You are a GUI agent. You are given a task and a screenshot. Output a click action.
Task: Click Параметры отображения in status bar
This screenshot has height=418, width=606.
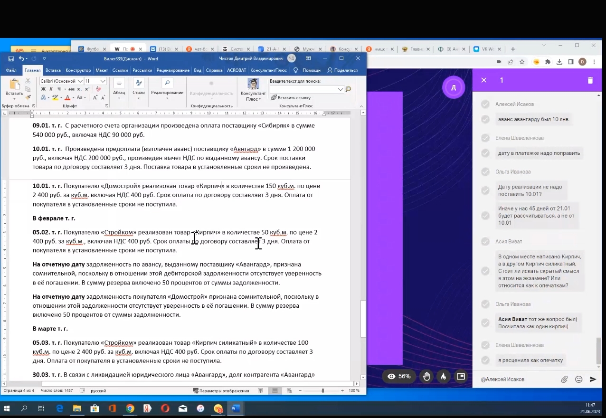pos(221,390)
